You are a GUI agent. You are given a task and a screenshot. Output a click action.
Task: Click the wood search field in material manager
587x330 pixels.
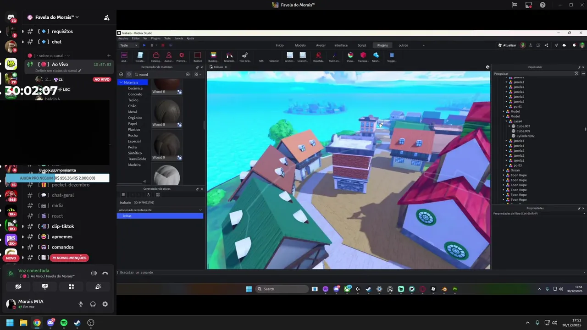point(161,74)
